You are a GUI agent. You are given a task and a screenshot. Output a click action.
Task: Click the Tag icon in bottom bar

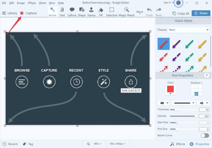24,144
